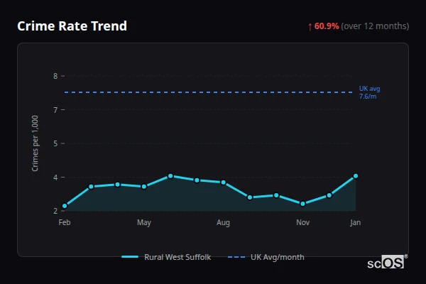Image resolution: width=426 pixels, height=284 pixels.
Task: Click the 'over 12 months' period text
Action: (x=375, y=26)
